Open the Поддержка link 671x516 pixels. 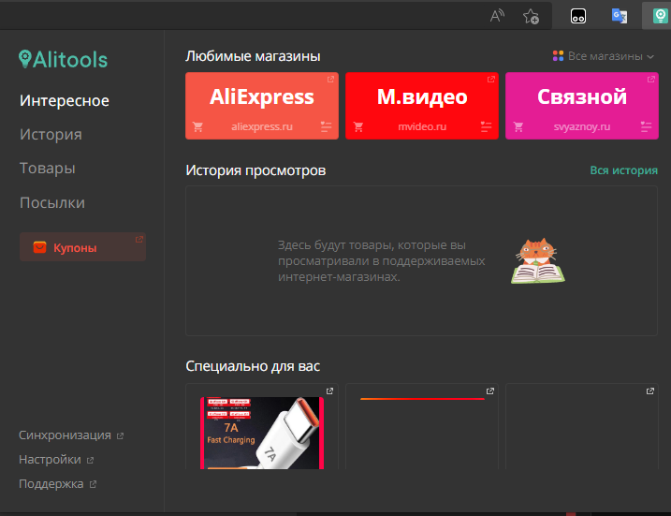pyautogui.click(x=51, y=484)
